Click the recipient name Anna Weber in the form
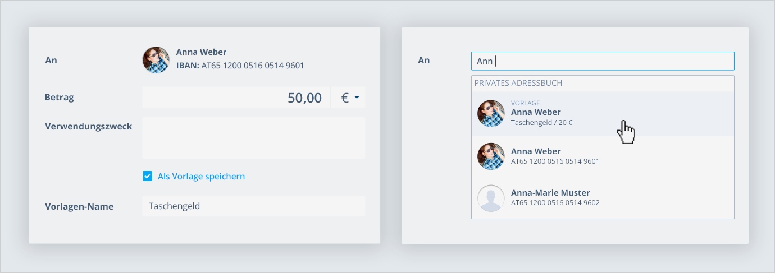775x273 pixels. [201, 52]
